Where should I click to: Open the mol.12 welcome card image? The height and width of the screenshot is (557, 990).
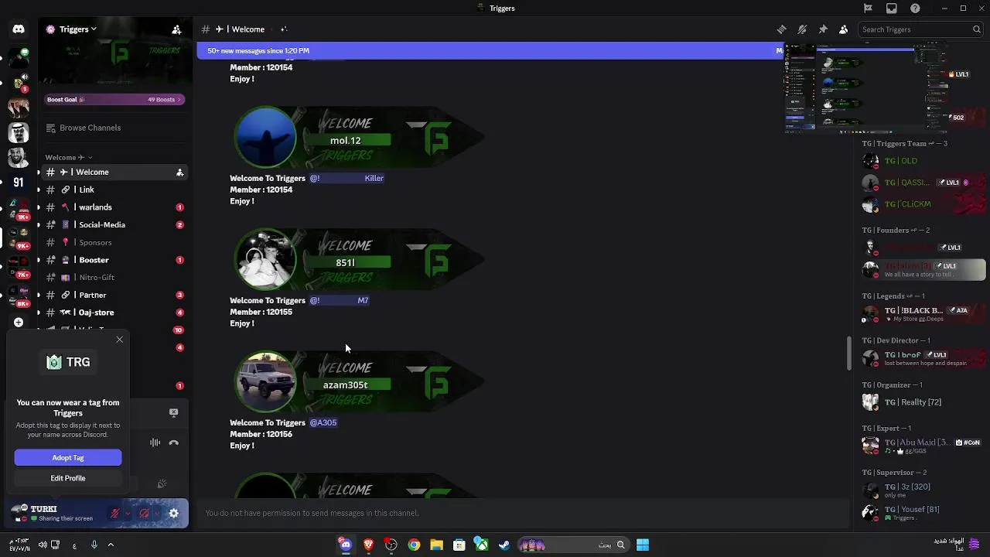coord(359,137)
